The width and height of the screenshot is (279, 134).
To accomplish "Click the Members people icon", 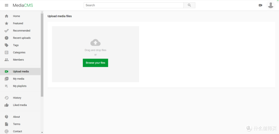I will point(6,60).
